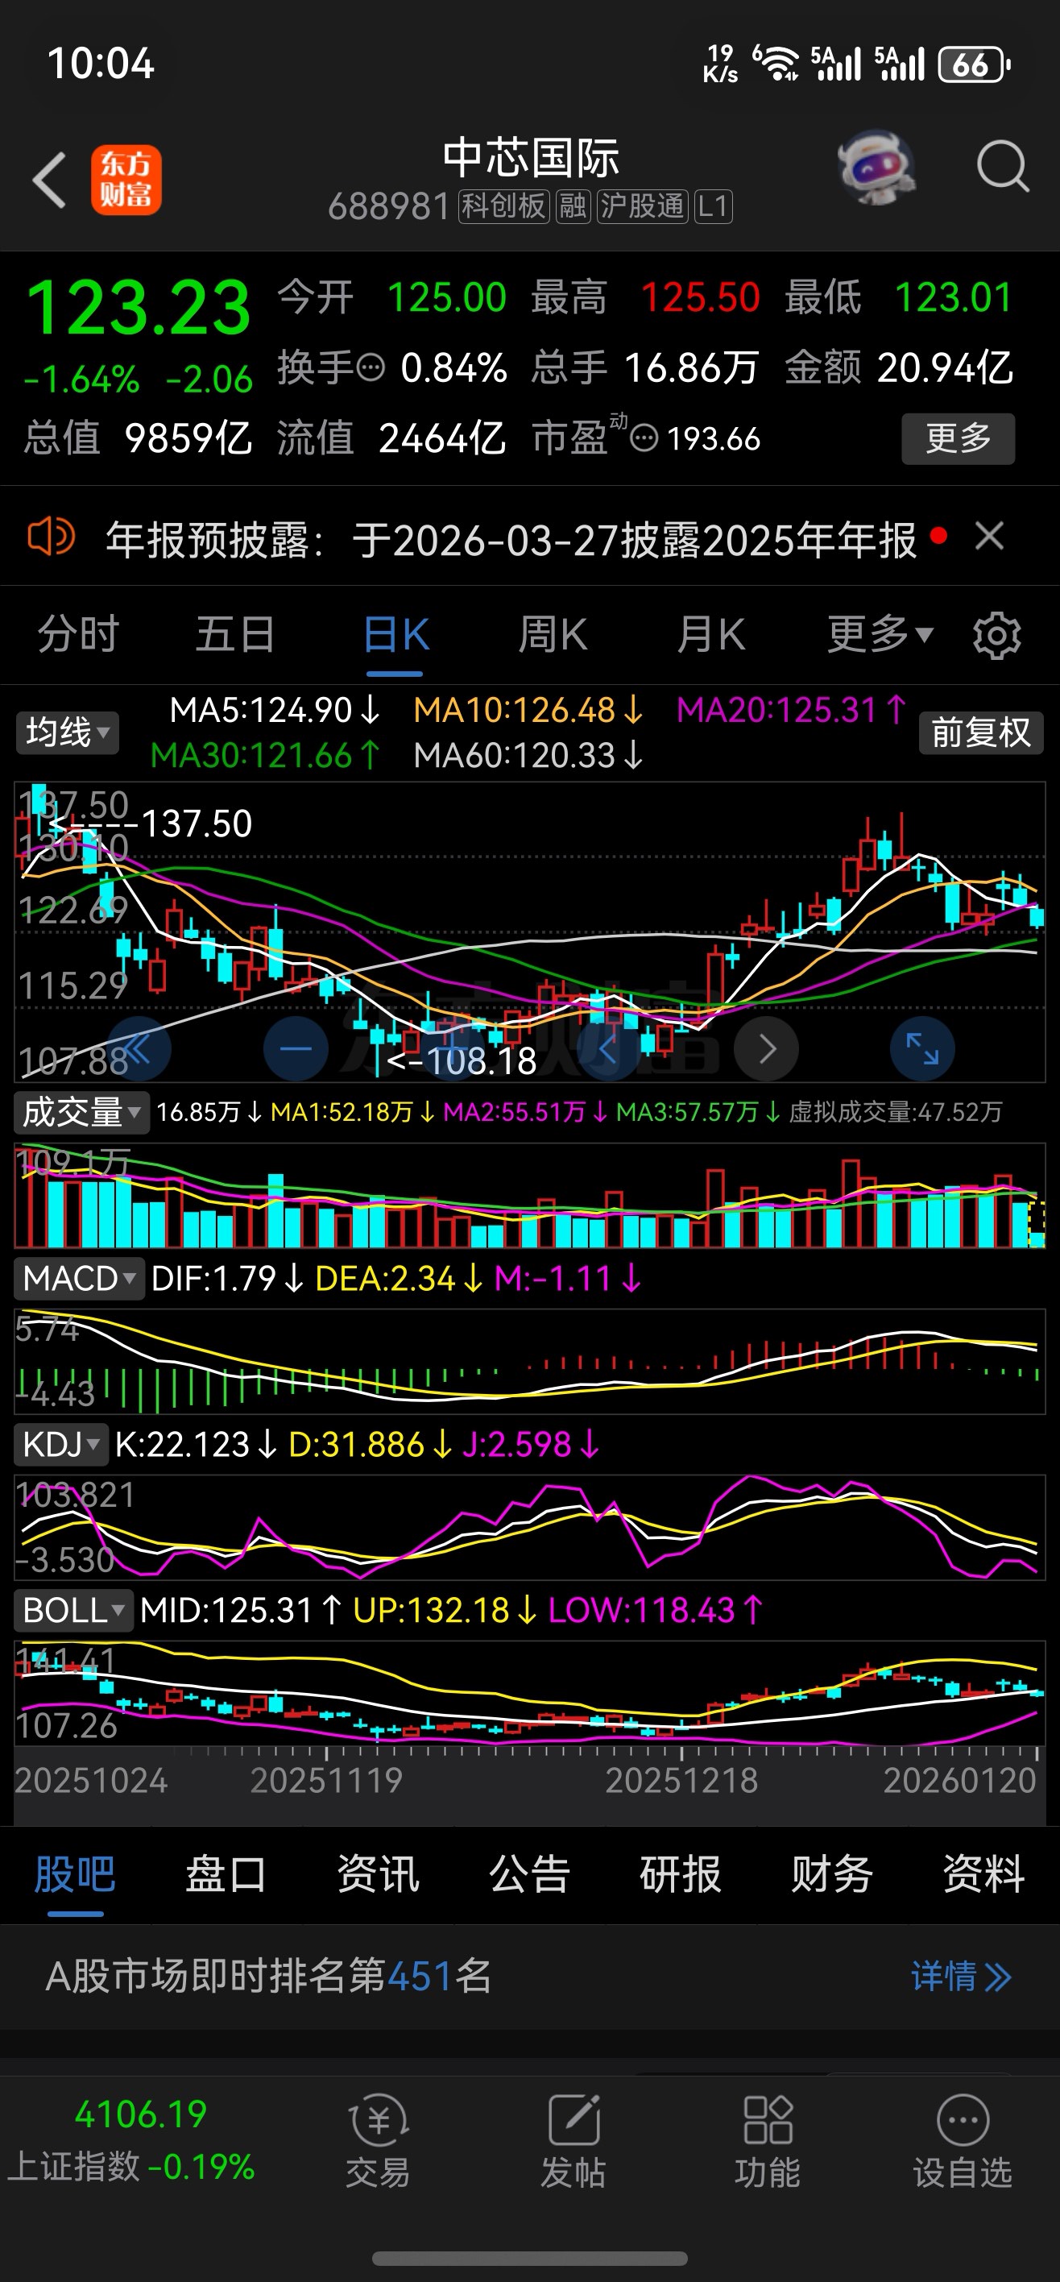Open chart settings gear icon

[997, 635]
